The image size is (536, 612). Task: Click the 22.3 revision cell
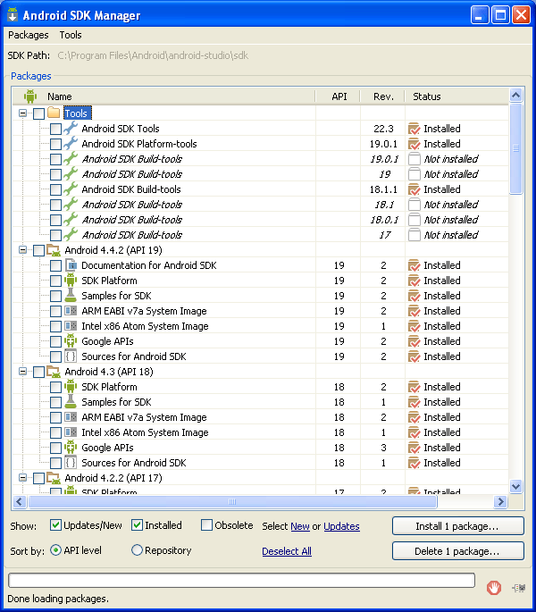(383, 129)
